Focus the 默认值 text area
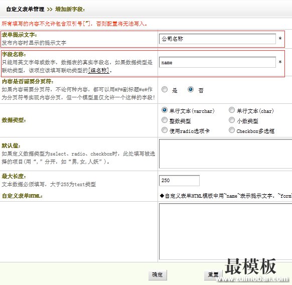Viewport: 292px width, 285px height. coord(225,154)
